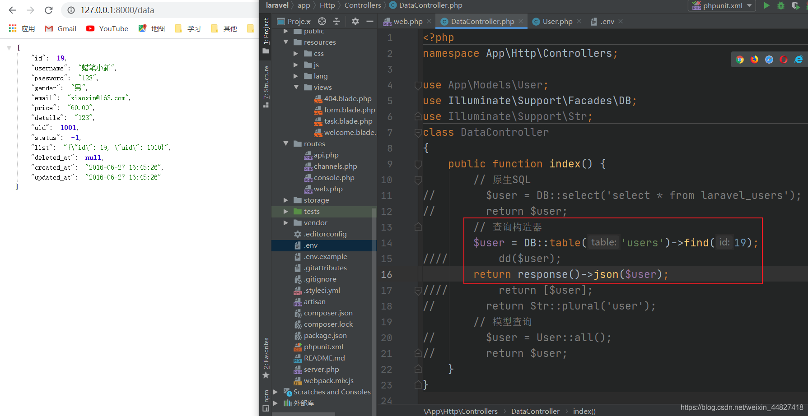Fold the index() function at line 9

pyautogui.click(x=418, y=164)
